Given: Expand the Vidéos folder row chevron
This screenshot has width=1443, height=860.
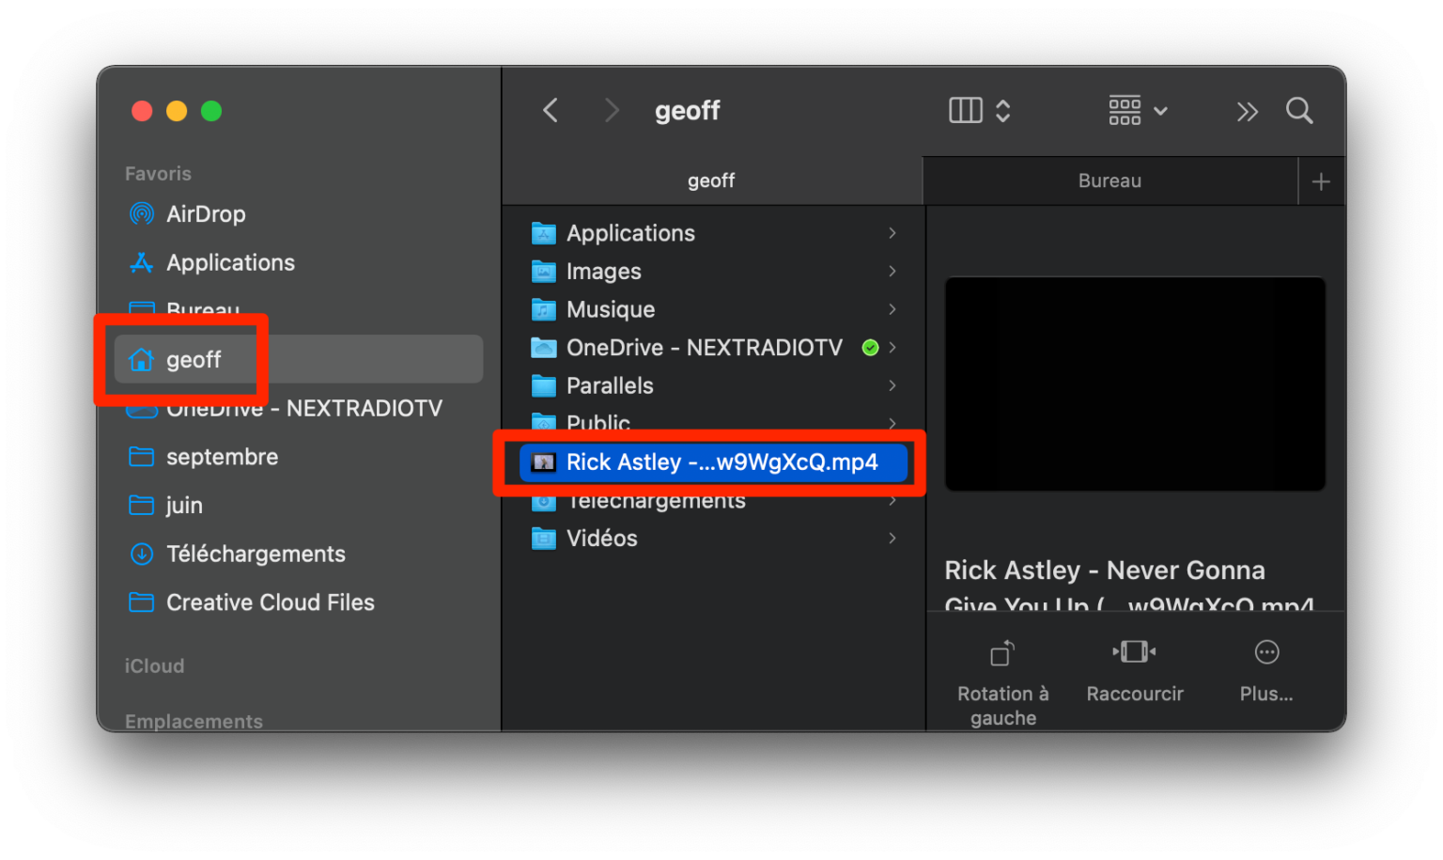Looking at the screenshot, I should pos(892,539).
